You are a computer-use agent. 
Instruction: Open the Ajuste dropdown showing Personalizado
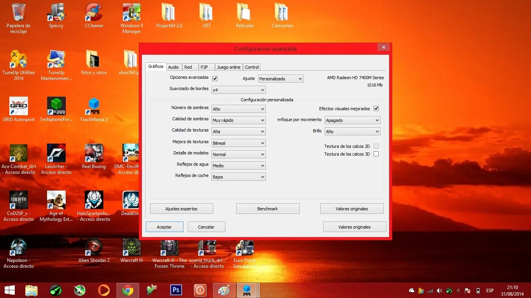(281, 79)
